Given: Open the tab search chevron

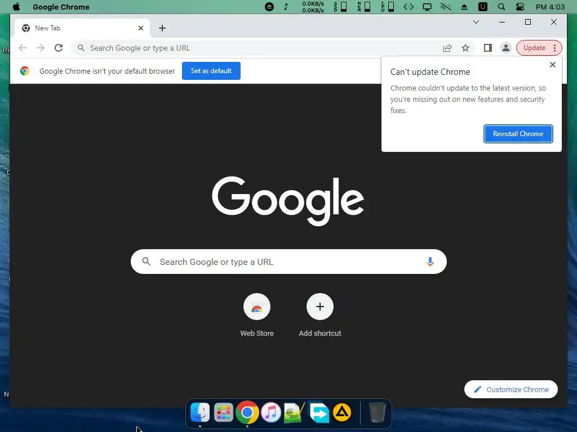Looking at the screenshot, I should (x=476, y=22).
